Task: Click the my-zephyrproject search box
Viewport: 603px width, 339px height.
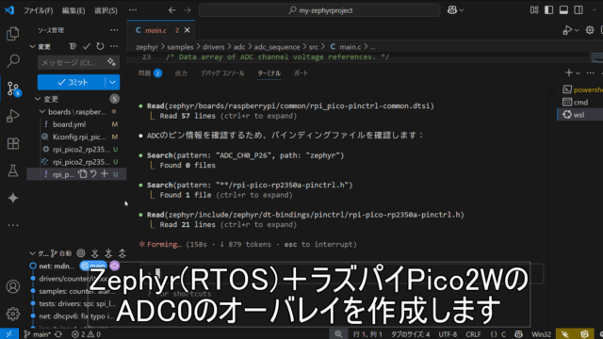Action: coord(319,10)
